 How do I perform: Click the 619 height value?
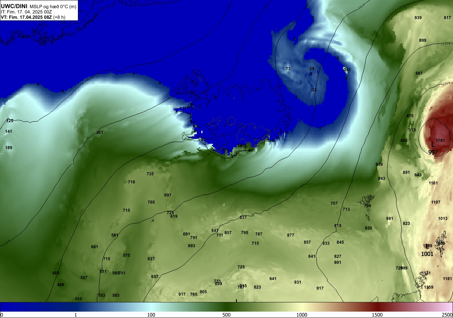click(174, 216)
